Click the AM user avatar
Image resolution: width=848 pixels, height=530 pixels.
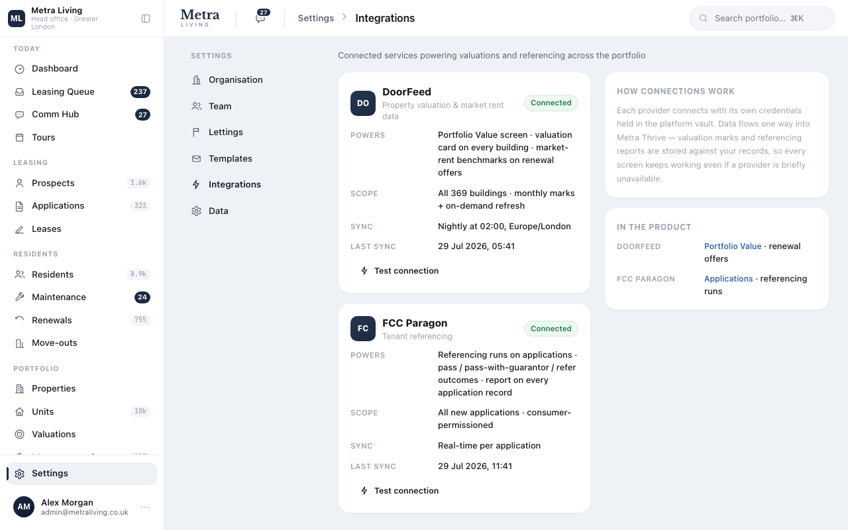coord(24,507)
